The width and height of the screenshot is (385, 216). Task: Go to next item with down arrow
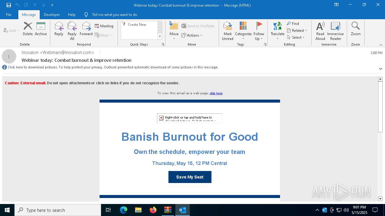pyautogui.click(x=44, y=5)
